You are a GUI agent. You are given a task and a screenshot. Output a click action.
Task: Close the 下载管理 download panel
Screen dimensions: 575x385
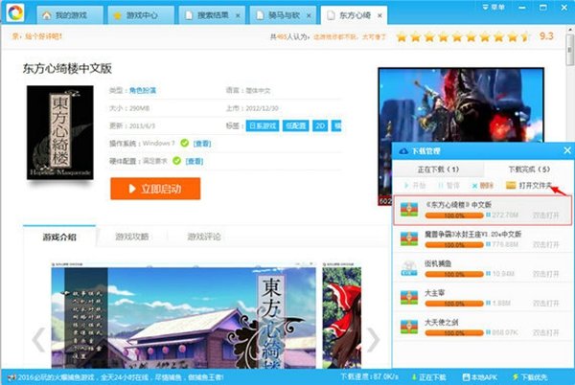tap(565, 151)
